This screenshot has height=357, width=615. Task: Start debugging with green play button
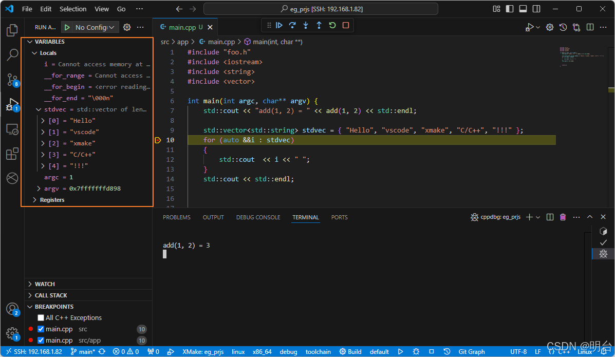coord(67,27)
